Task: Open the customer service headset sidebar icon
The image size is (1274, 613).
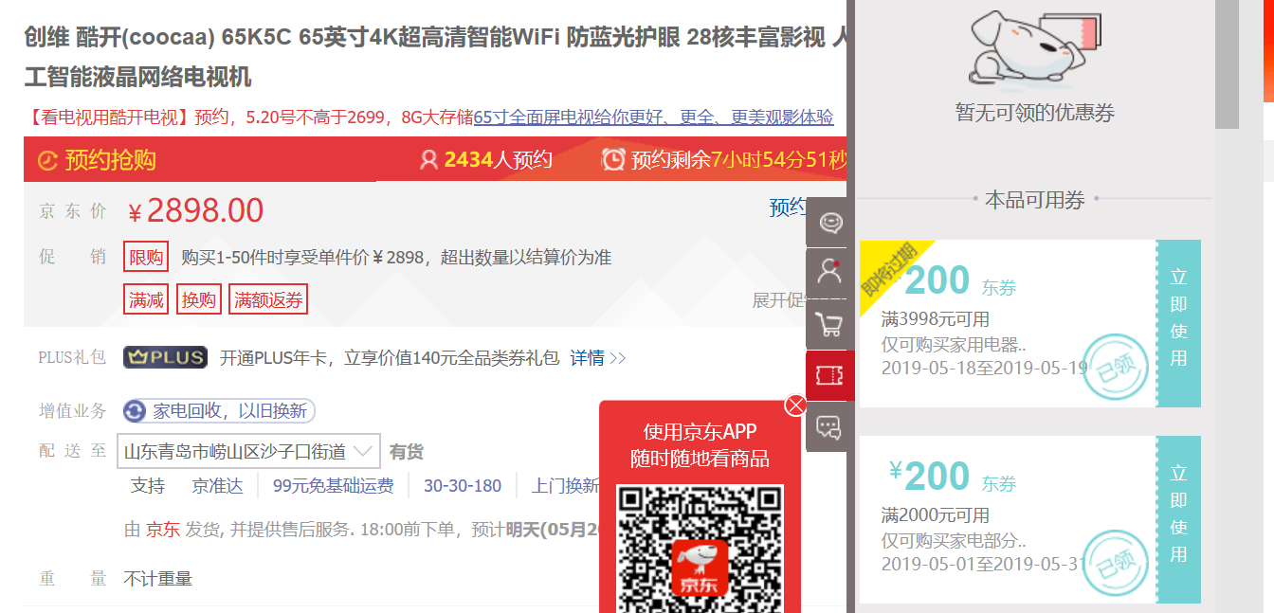Action: [830, 224]
